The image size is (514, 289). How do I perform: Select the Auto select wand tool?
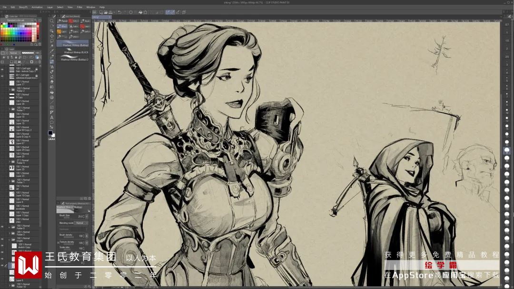point(52,46)
